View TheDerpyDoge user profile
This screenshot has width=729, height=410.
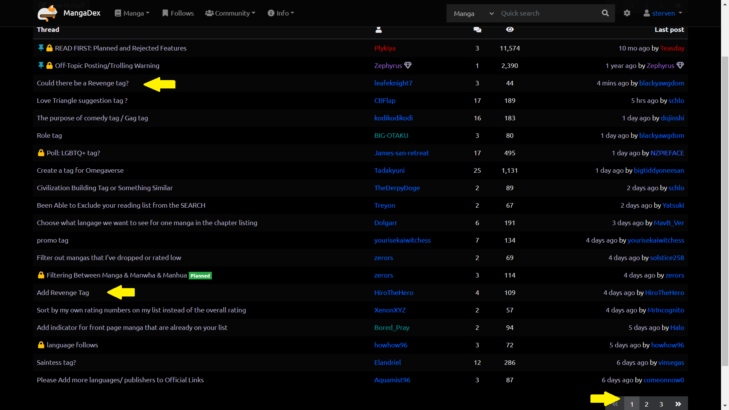(397, 188)
